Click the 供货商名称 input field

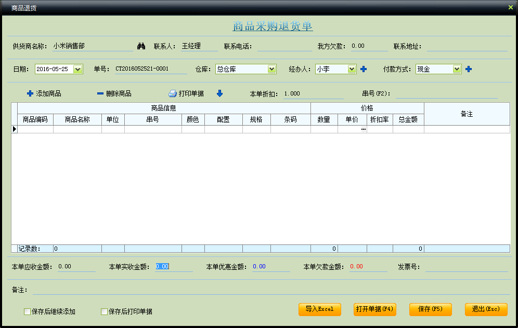pyautogui.click(x=93, y=47)
